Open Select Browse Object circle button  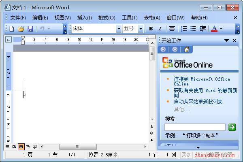152,133
